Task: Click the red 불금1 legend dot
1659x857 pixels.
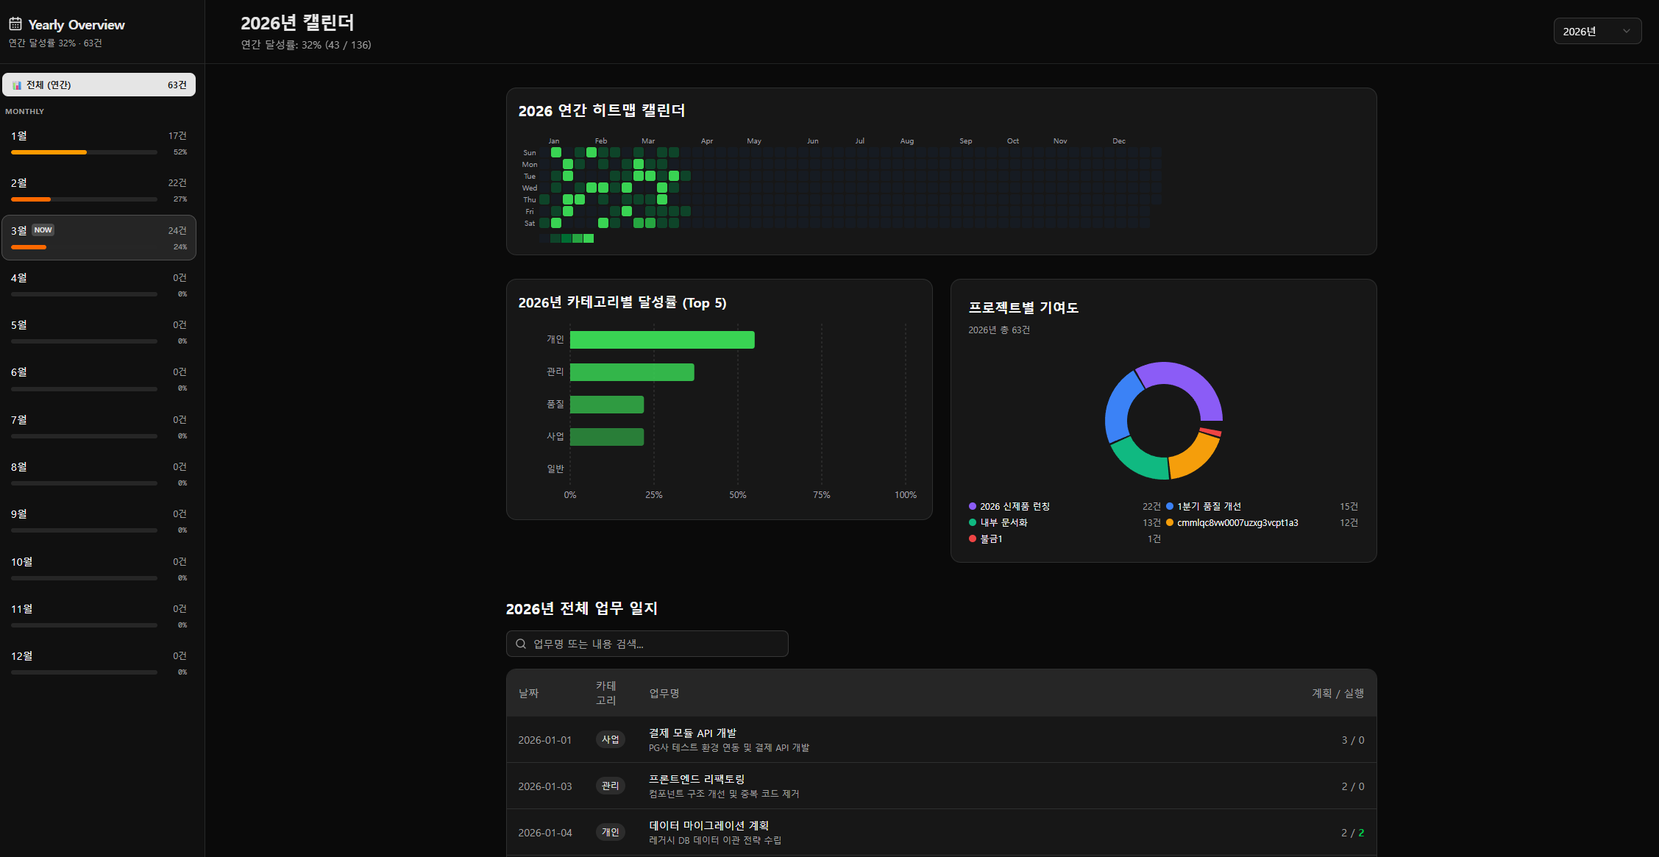Action: [973, 538]
